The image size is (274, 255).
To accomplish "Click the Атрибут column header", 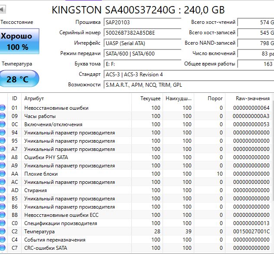I will [77, 98].
